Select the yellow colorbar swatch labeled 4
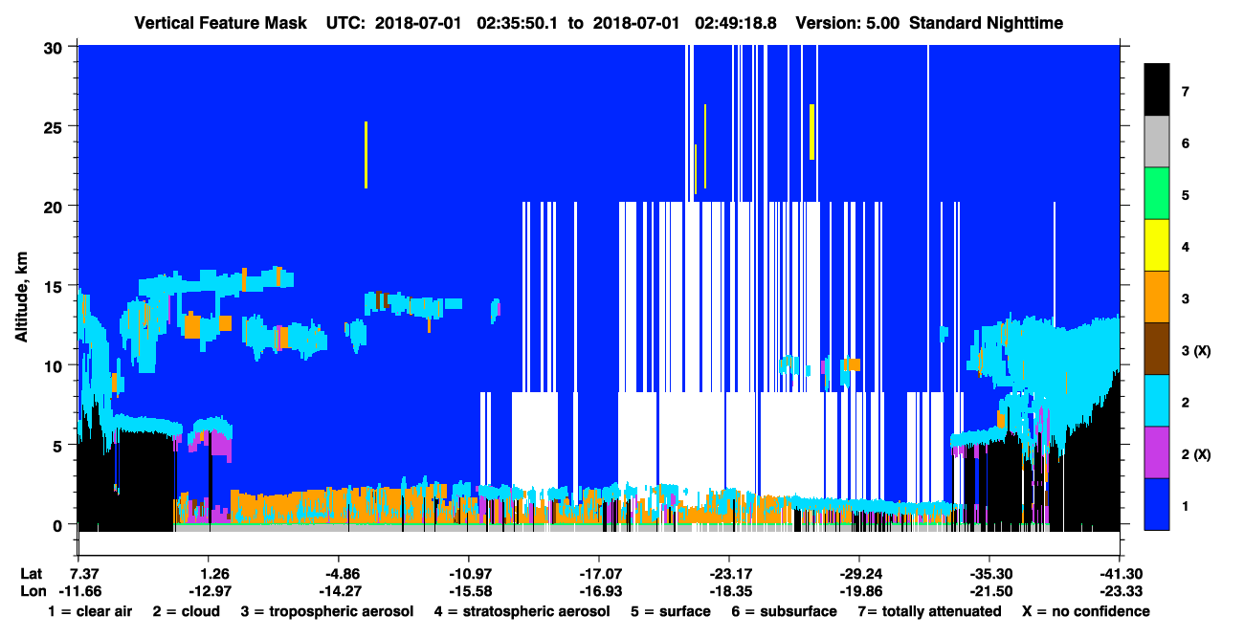The height and width of the screenshot is (638, 1244). (1157, 246)
